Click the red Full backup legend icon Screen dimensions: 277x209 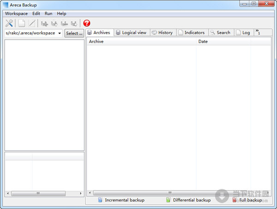coord(235,200)
